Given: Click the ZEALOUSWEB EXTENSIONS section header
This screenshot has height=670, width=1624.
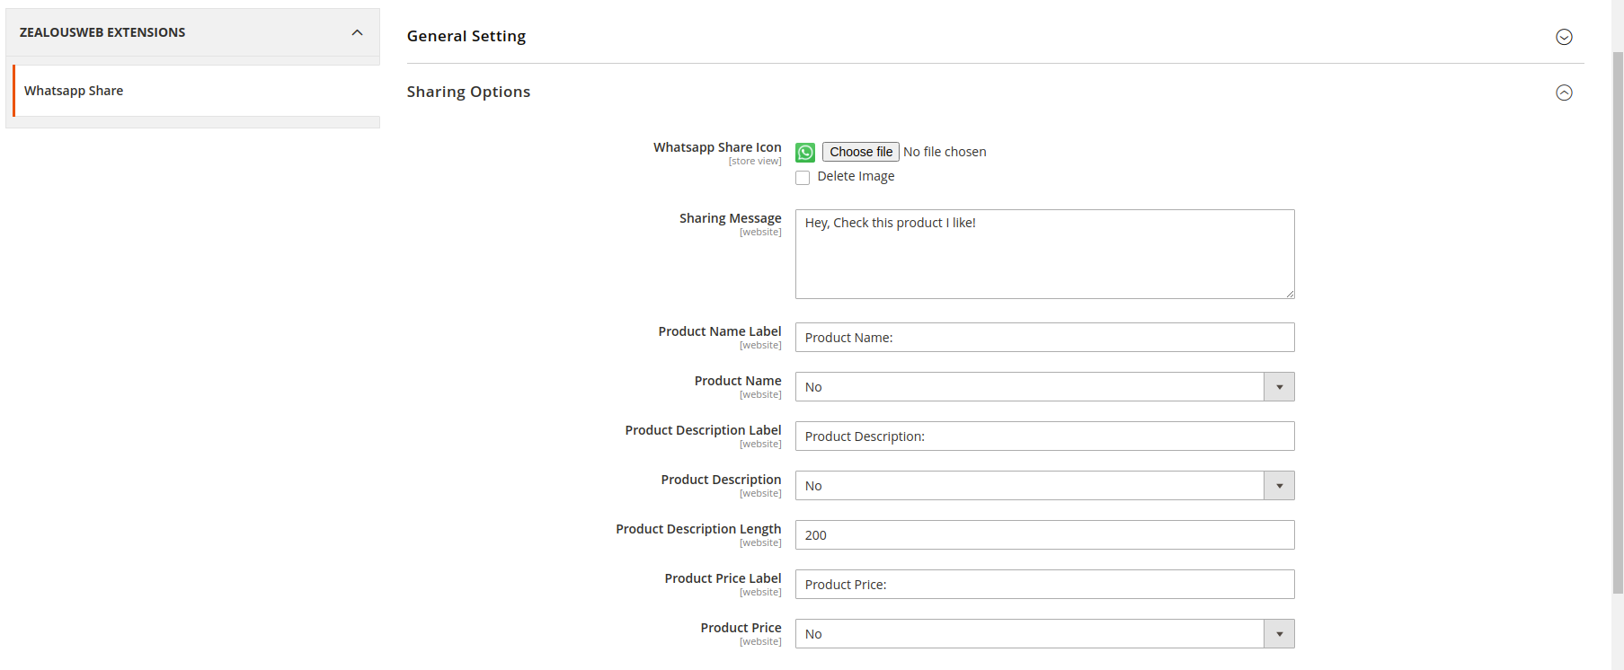Looking at the screenshot, I should pyautogui.click(x=102, y=32).
